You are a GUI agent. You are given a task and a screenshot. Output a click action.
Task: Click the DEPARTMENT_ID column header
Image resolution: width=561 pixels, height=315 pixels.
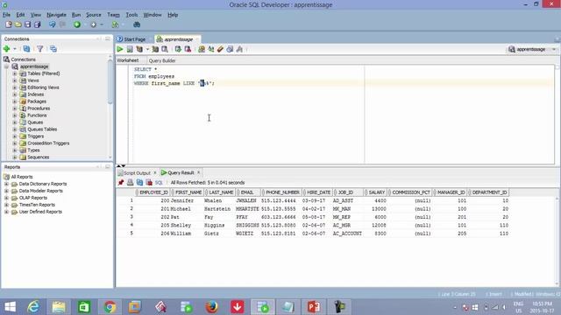click(489, 192)
